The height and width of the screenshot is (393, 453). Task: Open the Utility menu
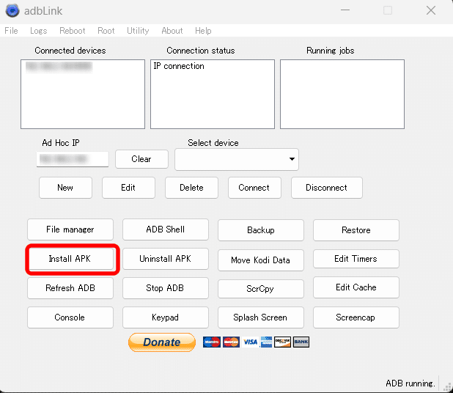138,31
